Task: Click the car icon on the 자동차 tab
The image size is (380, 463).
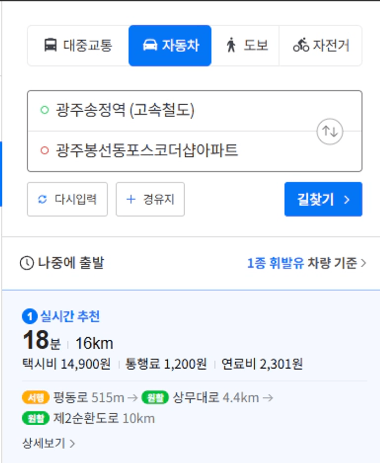Action: [x=150, y=45]
